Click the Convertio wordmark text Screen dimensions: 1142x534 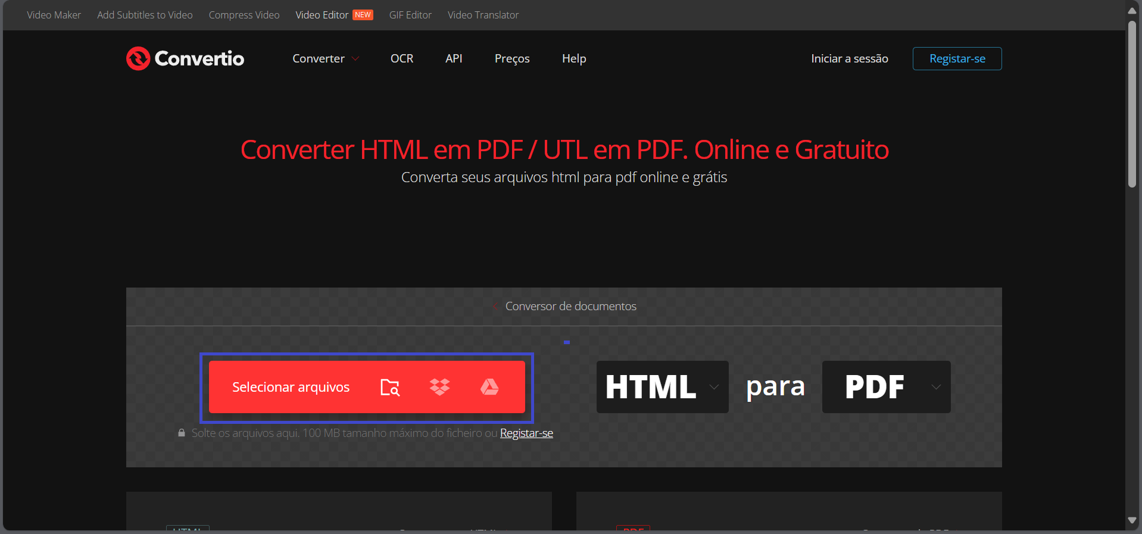coord(199,58)
